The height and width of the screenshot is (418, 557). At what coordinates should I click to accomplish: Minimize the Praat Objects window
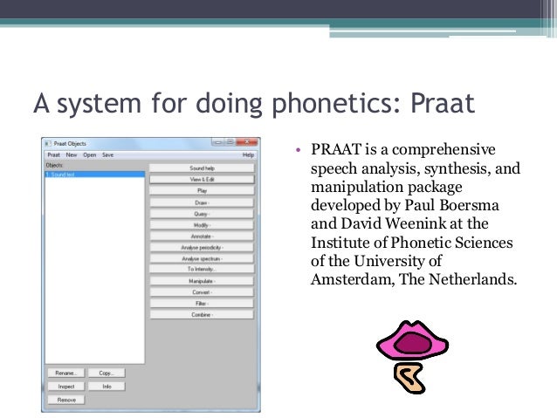pyautogui.click(x=217, y=142)
